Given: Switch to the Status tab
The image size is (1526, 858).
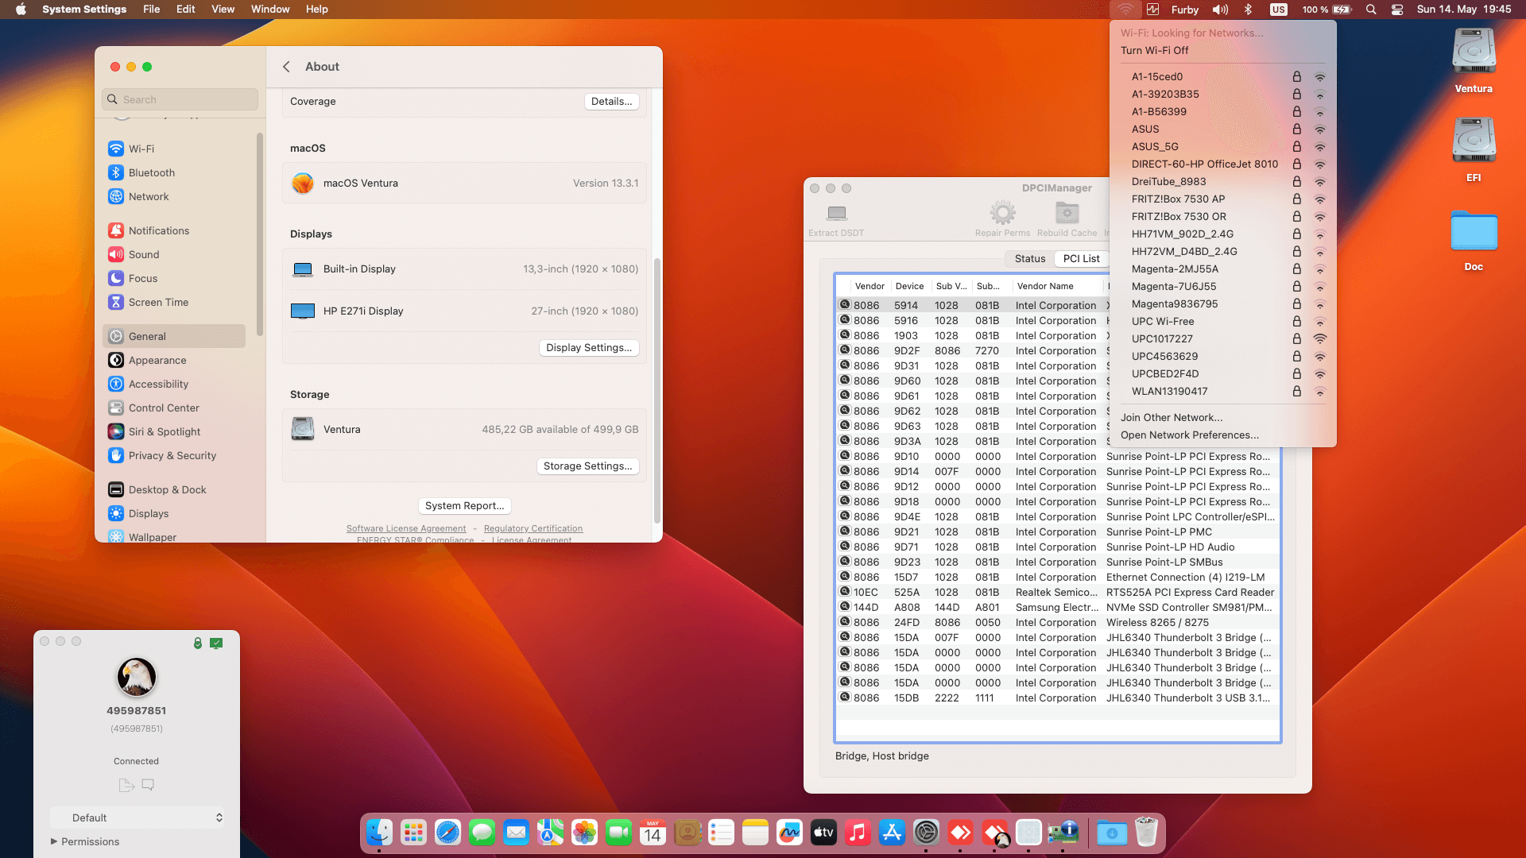Looking at the screenshot, I should [x=1029, y=258].
